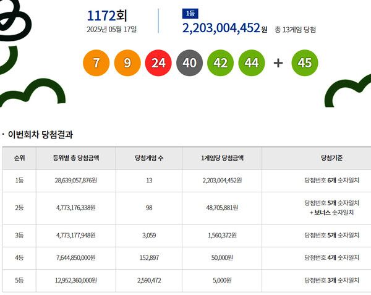Image resolution: width=371 pixels, height=295 pixels.
Task: Click the 등위별 총 당첨금액 column header
Action: point(76,158)
